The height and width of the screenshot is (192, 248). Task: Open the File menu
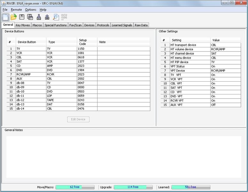pos(5,10)
